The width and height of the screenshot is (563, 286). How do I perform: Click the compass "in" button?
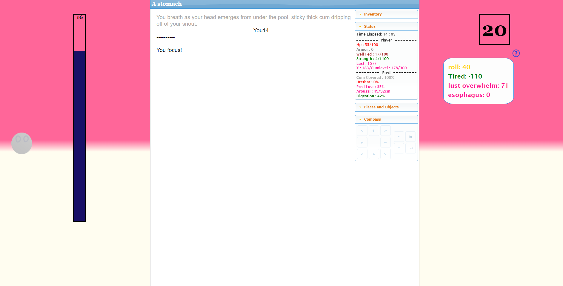tap(410, 136)
